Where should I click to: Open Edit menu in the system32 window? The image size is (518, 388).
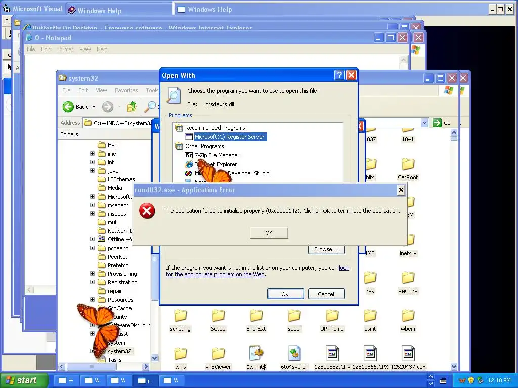[83, 90]
